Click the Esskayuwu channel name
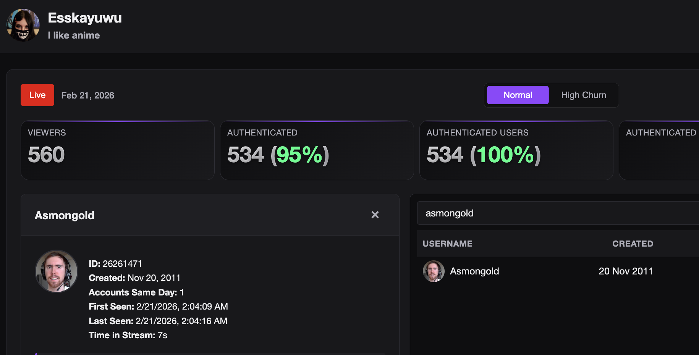This screenshot has height=355, width=699. click(x=85, y=18)
